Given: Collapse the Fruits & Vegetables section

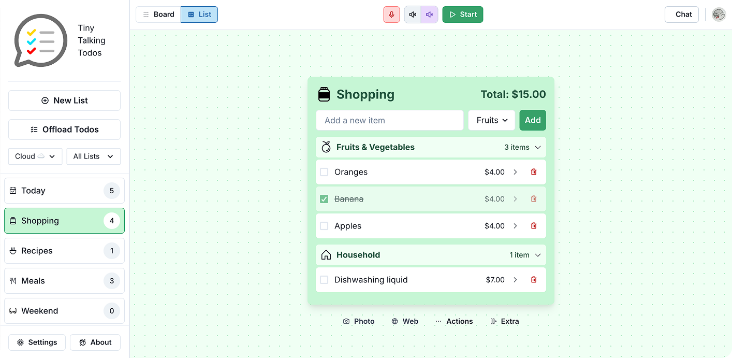Looking at the screenshot, I should click(539, 147).
